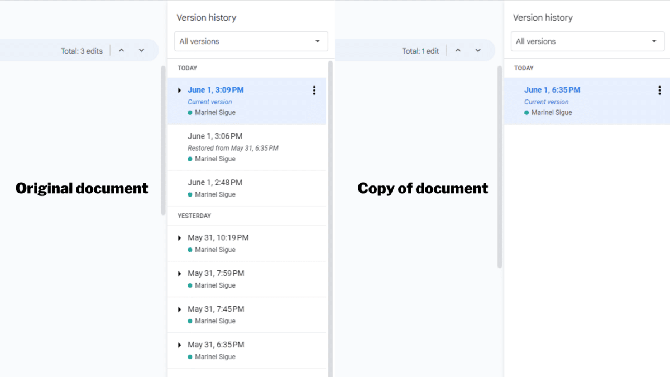Select June 1, 3:09 PM current version text
Screen dimensions: 670x377
point(216,90)
